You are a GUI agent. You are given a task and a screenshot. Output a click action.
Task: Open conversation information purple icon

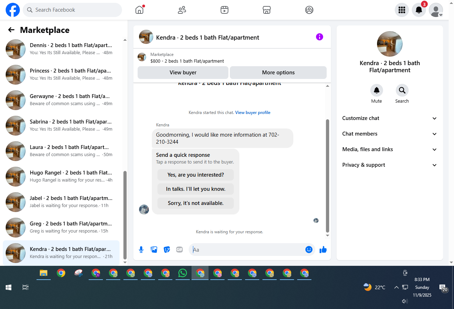[320, 37]
